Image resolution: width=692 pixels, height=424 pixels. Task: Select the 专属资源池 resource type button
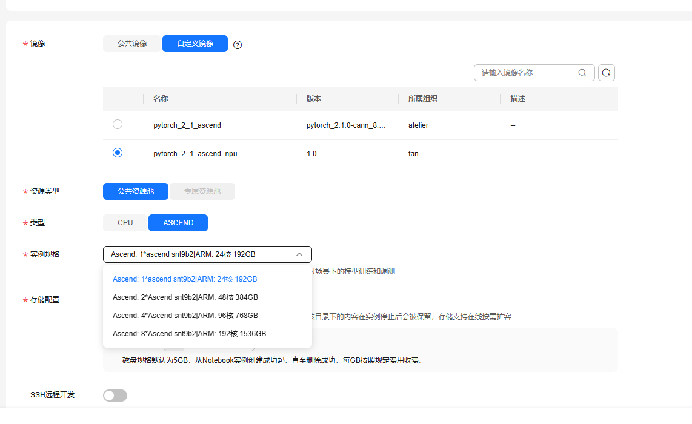click(202, 191)
